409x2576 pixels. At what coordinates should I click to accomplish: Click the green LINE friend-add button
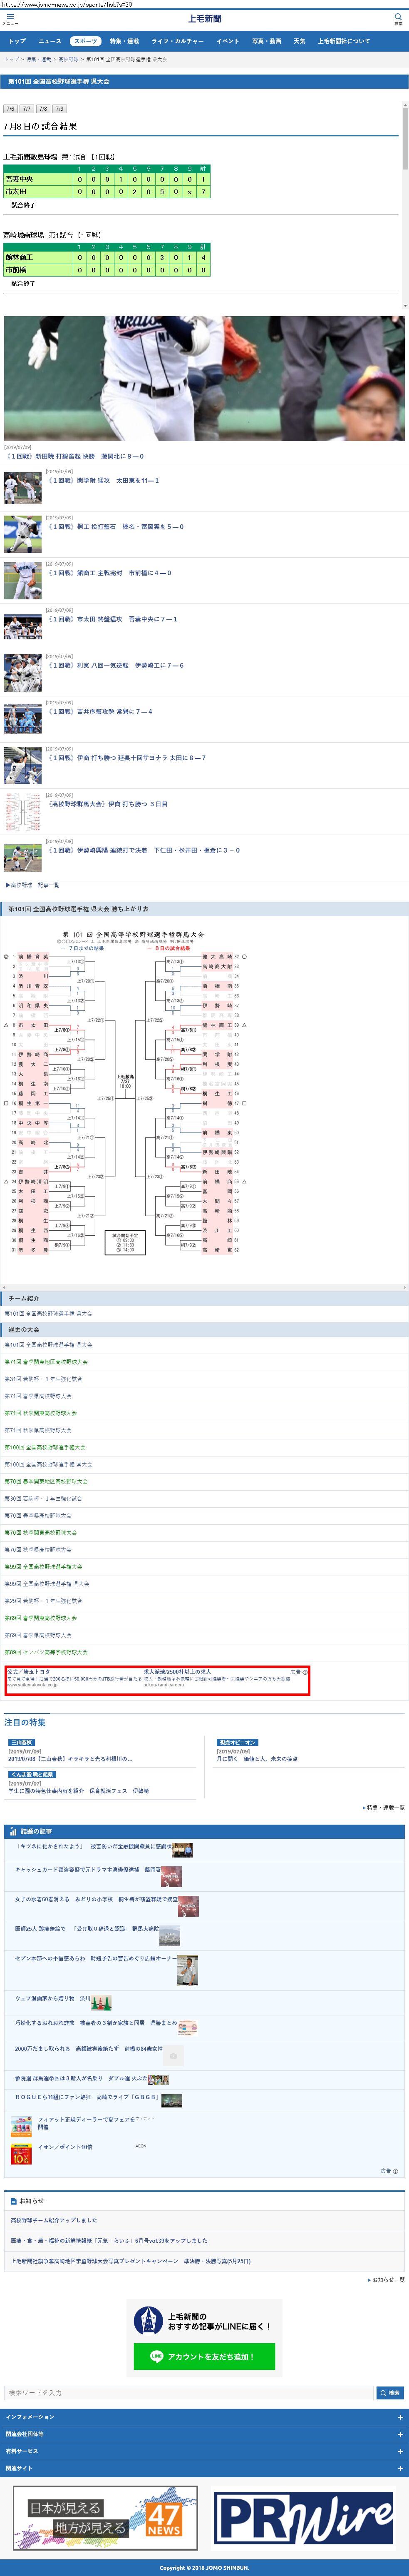(204, 2357)
